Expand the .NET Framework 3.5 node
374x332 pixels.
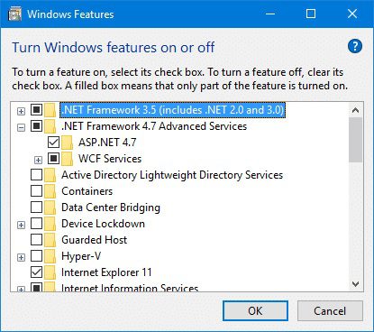[21, 111]
